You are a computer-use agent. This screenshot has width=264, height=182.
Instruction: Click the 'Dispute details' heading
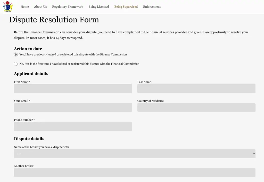click(29, 139)
